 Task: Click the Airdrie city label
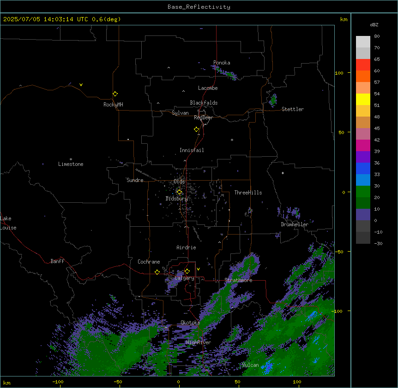(186, 247)
